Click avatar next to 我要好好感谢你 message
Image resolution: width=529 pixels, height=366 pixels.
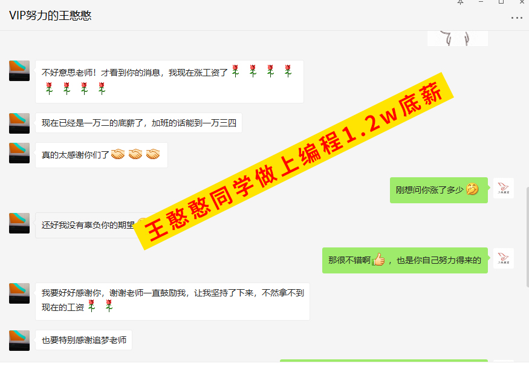click(x=19, y=293)
